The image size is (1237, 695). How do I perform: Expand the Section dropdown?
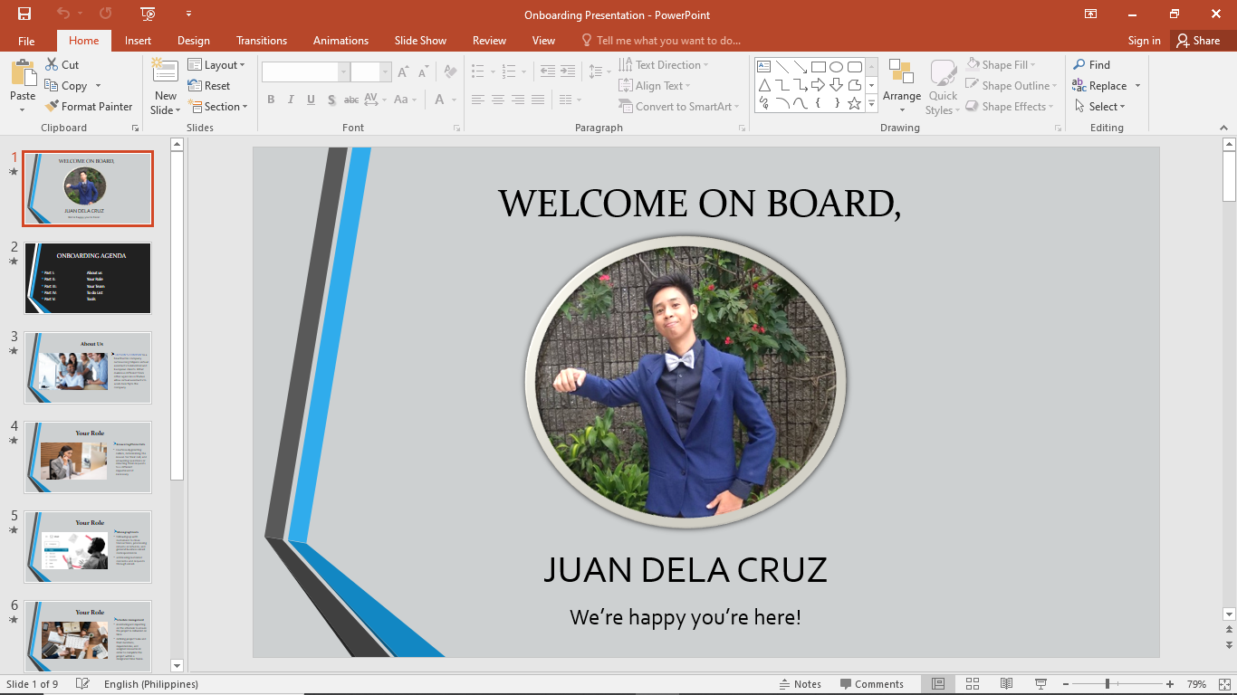(217, 107)
